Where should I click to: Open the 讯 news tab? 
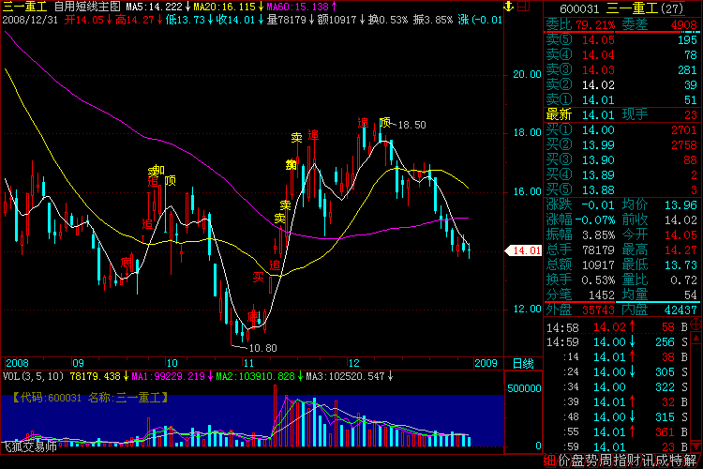click(x=647, y=461)
